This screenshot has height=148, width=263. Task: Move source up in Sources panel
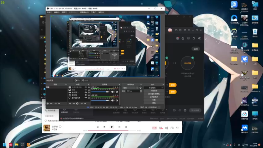click(x=82, y=104)
